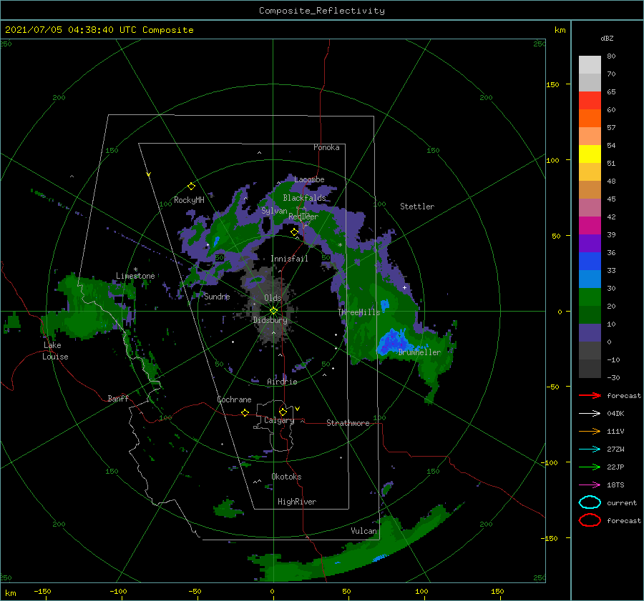This screenshot has height=601, width=644.
Task: Click the Okotoks city label
Action: pyautogui.click(x=286, y=477)
